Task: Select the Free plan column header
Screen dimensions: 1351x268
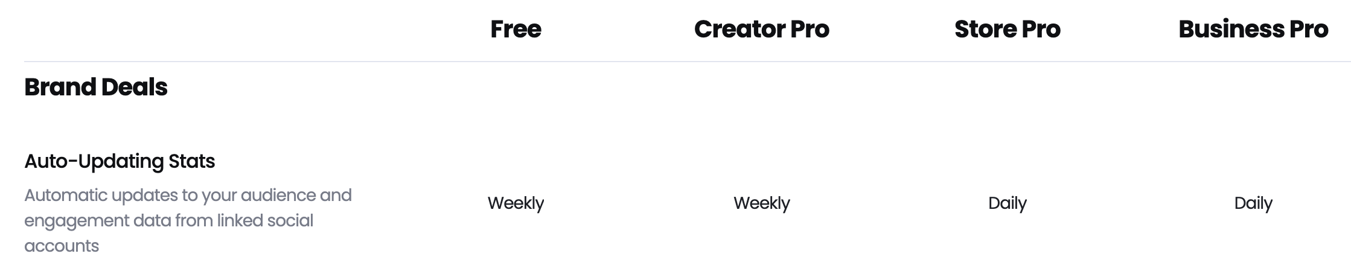Action: pyautogui.click(x=516, y=29)
